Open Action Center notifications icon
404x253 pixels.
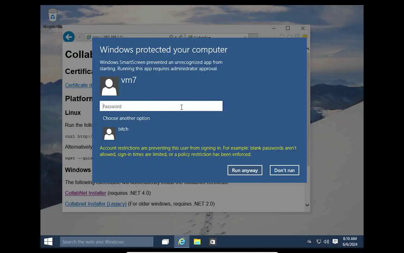(335, 242)
